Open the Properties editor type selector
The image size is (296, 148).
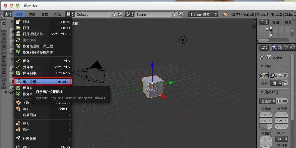coord(264,48)
